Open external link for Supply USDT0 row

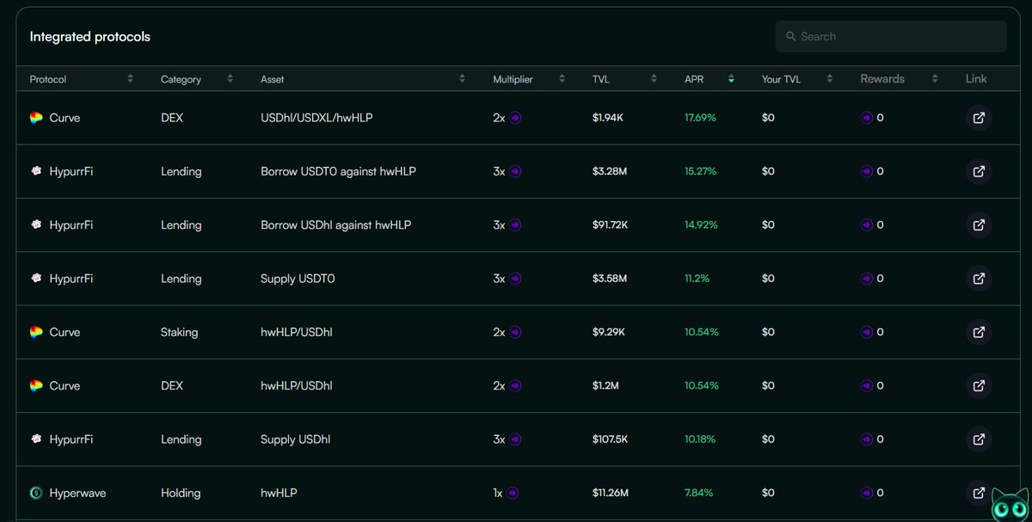coord(979,279)
